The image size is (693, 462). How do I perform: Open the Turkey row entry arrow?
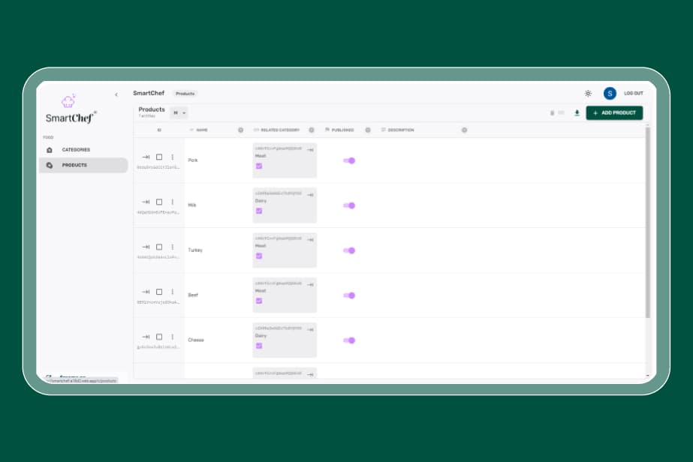point(146,247)
